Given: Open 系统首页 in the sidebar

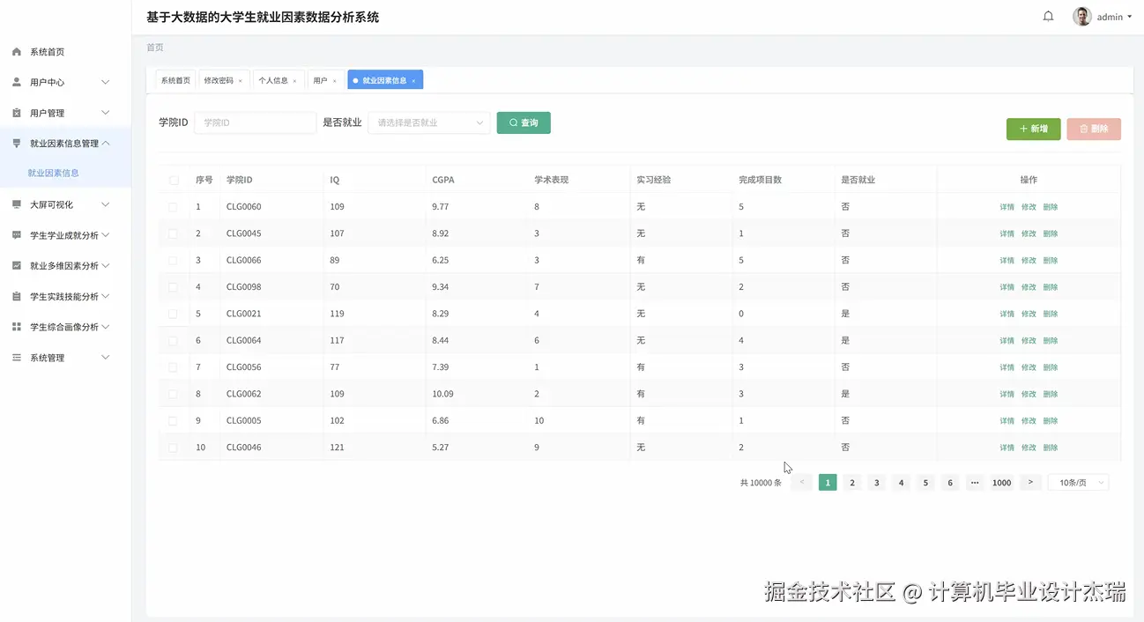Looking at the screenshot, I should coord(48,52).
